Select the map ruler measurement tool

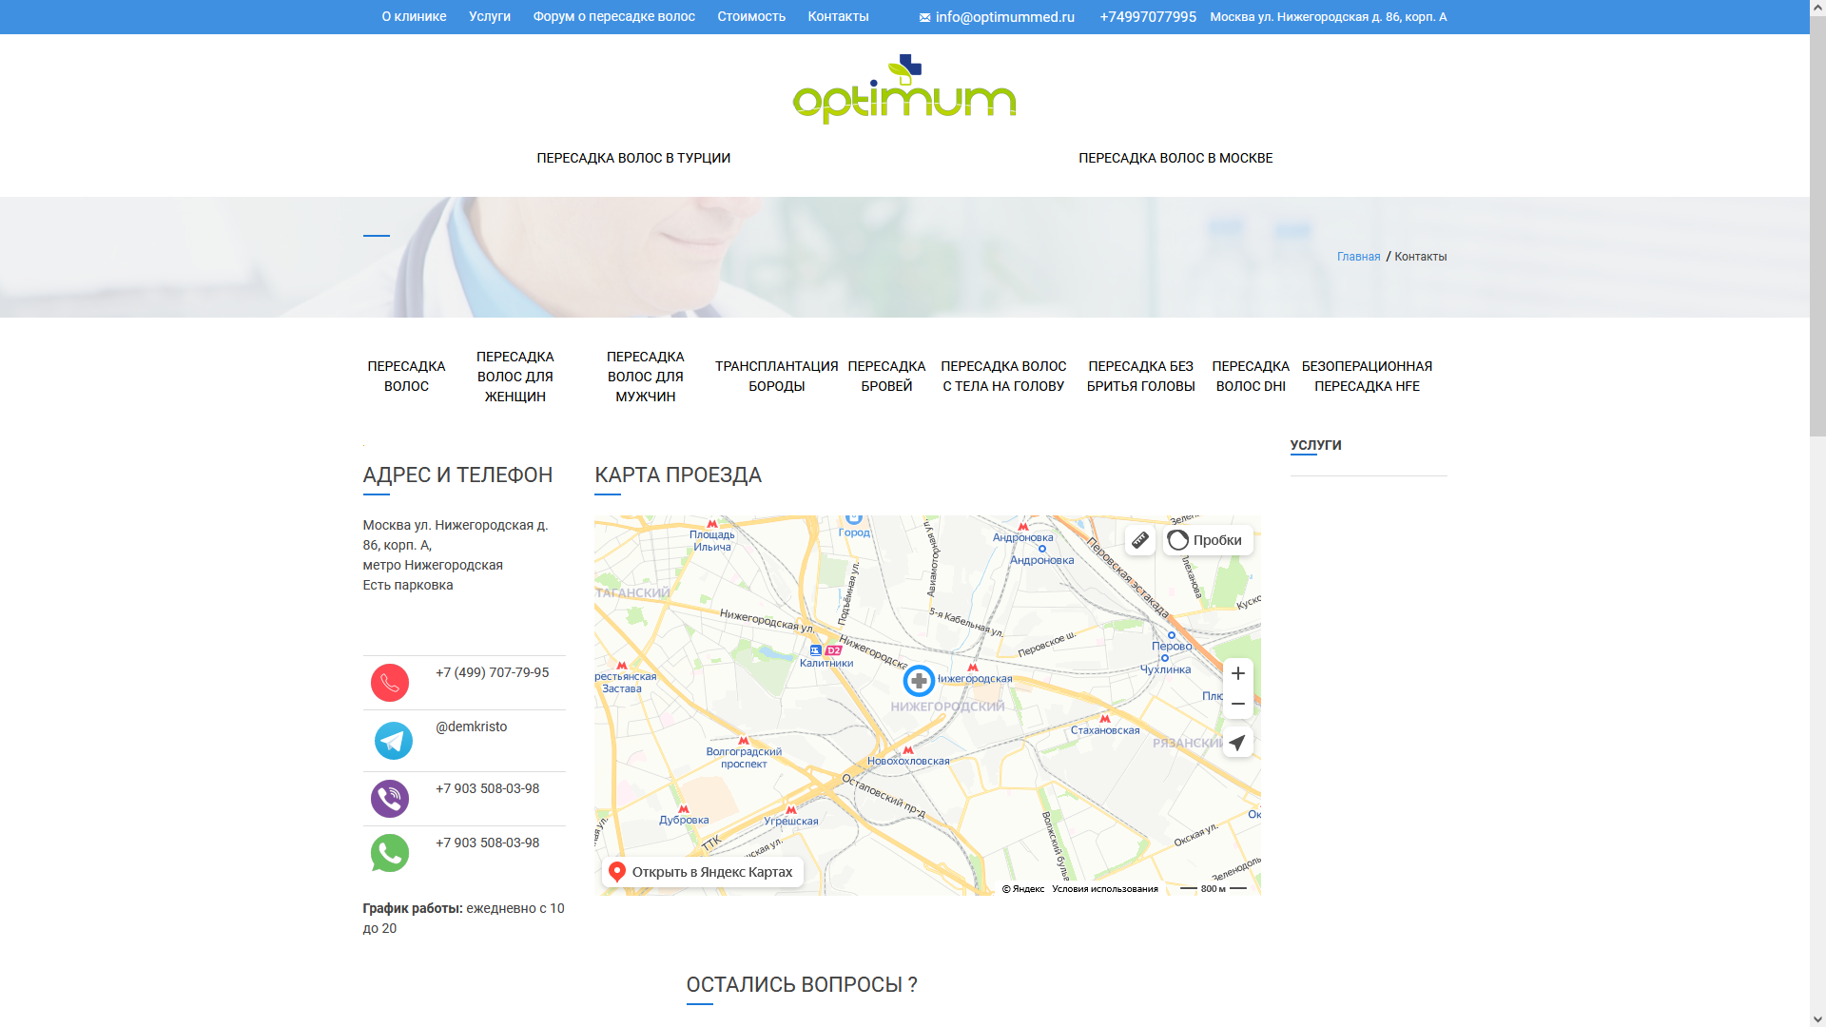1140,540
